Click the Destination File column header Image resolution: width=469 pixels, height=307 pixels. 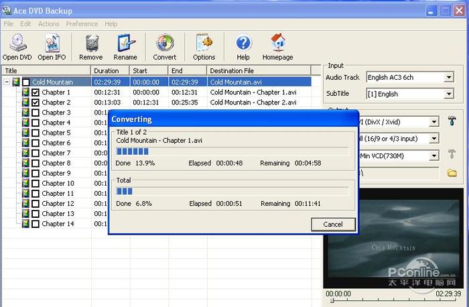259,71
